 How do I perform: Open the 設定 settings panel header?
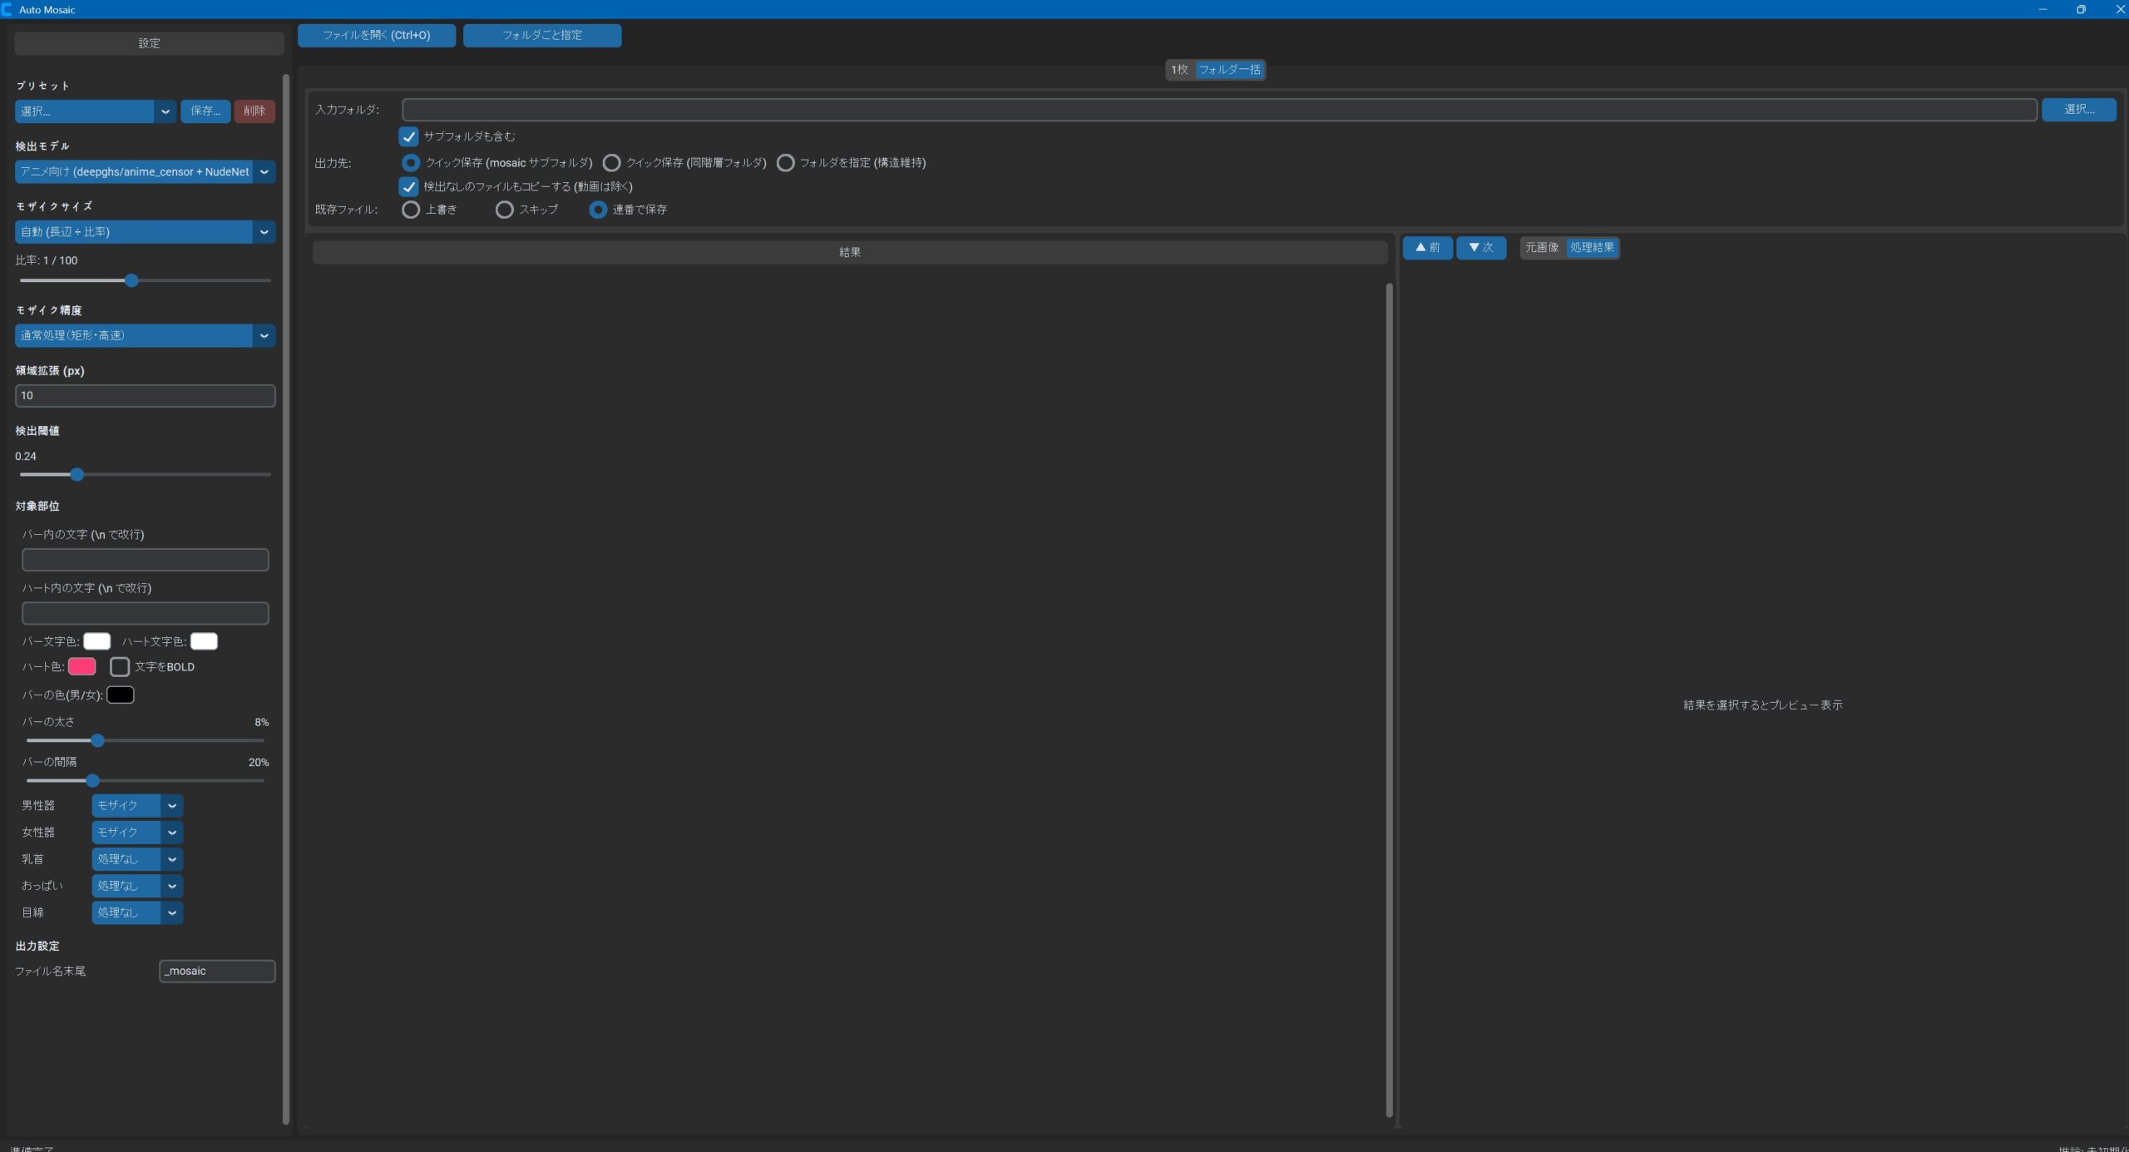(149, 43)
